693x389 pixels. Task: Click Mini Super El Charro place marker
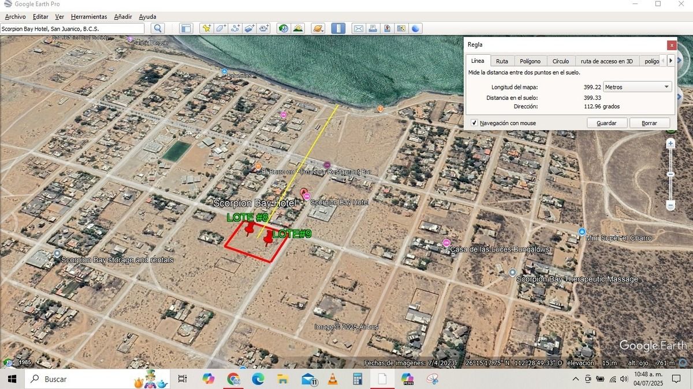tap(582, 232)
